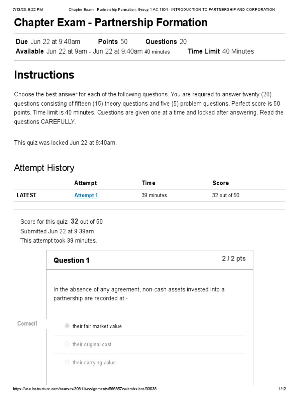
Task: Pick the "their carrying value" radio option
Action: (67, 362)
